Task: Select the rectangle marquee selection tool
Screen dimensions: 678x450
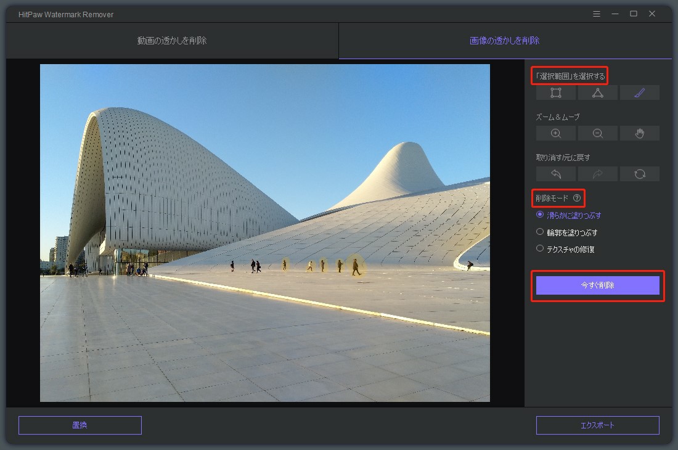Action: [x=555, y=93]
